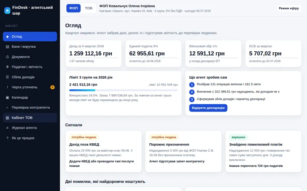Viewport: 307px width, 191px height.
Task: Click the ліміт 10 091 049 грн text
Action: [x=163, y=85]
